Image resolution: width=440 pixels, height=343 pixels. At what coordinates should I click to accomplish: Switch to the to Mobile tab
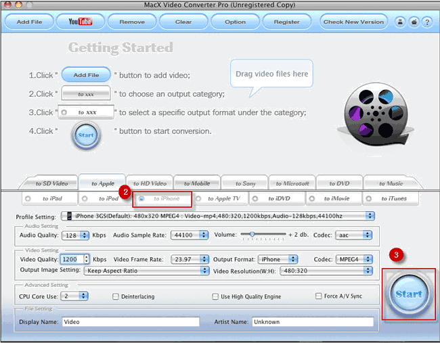[x=197, y=183]
